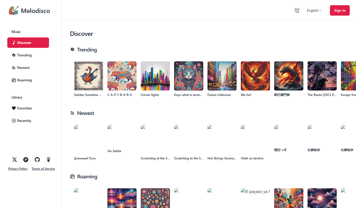356x208 pixels.
Task: Open the Privacy Policy link
Action: 18,169
